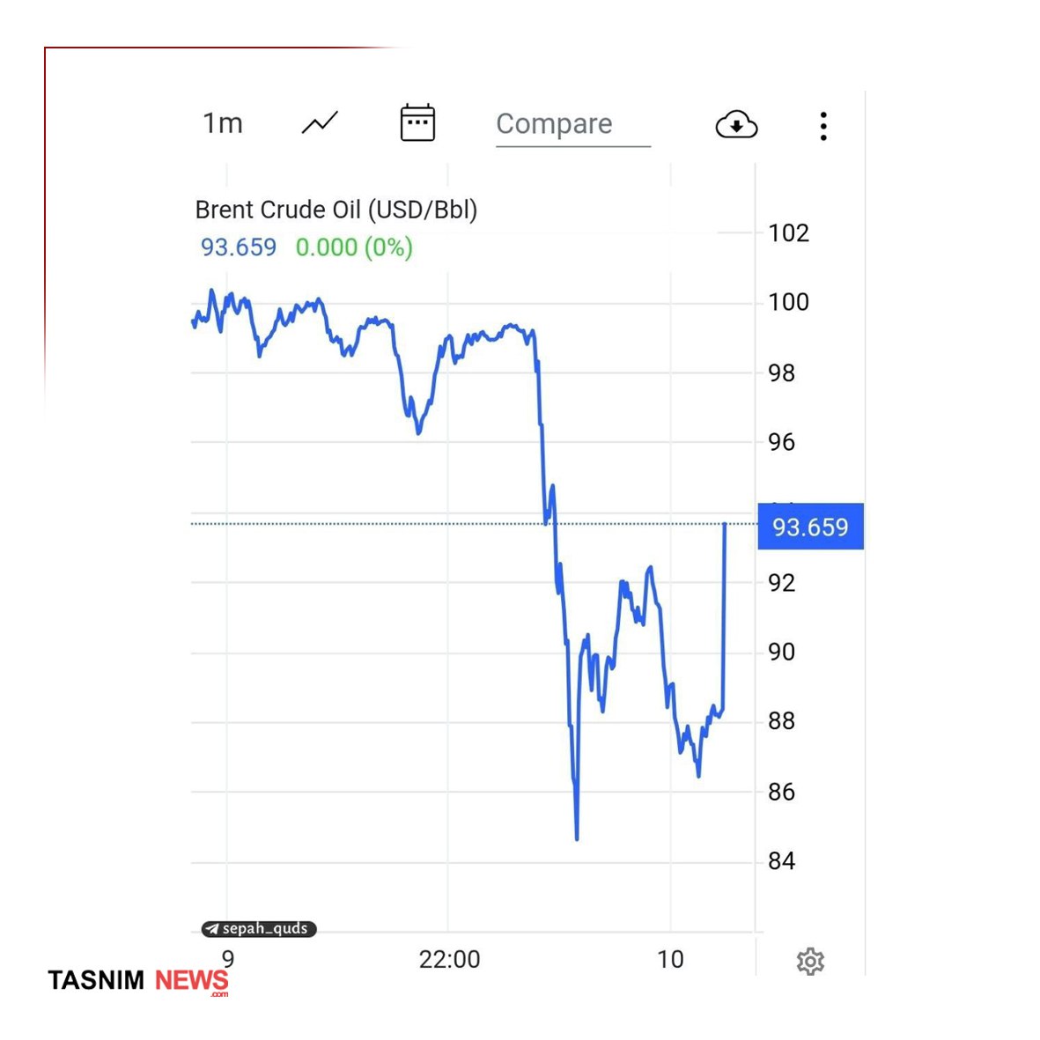Click the Tasnim News logo

(x=138, y=980)
